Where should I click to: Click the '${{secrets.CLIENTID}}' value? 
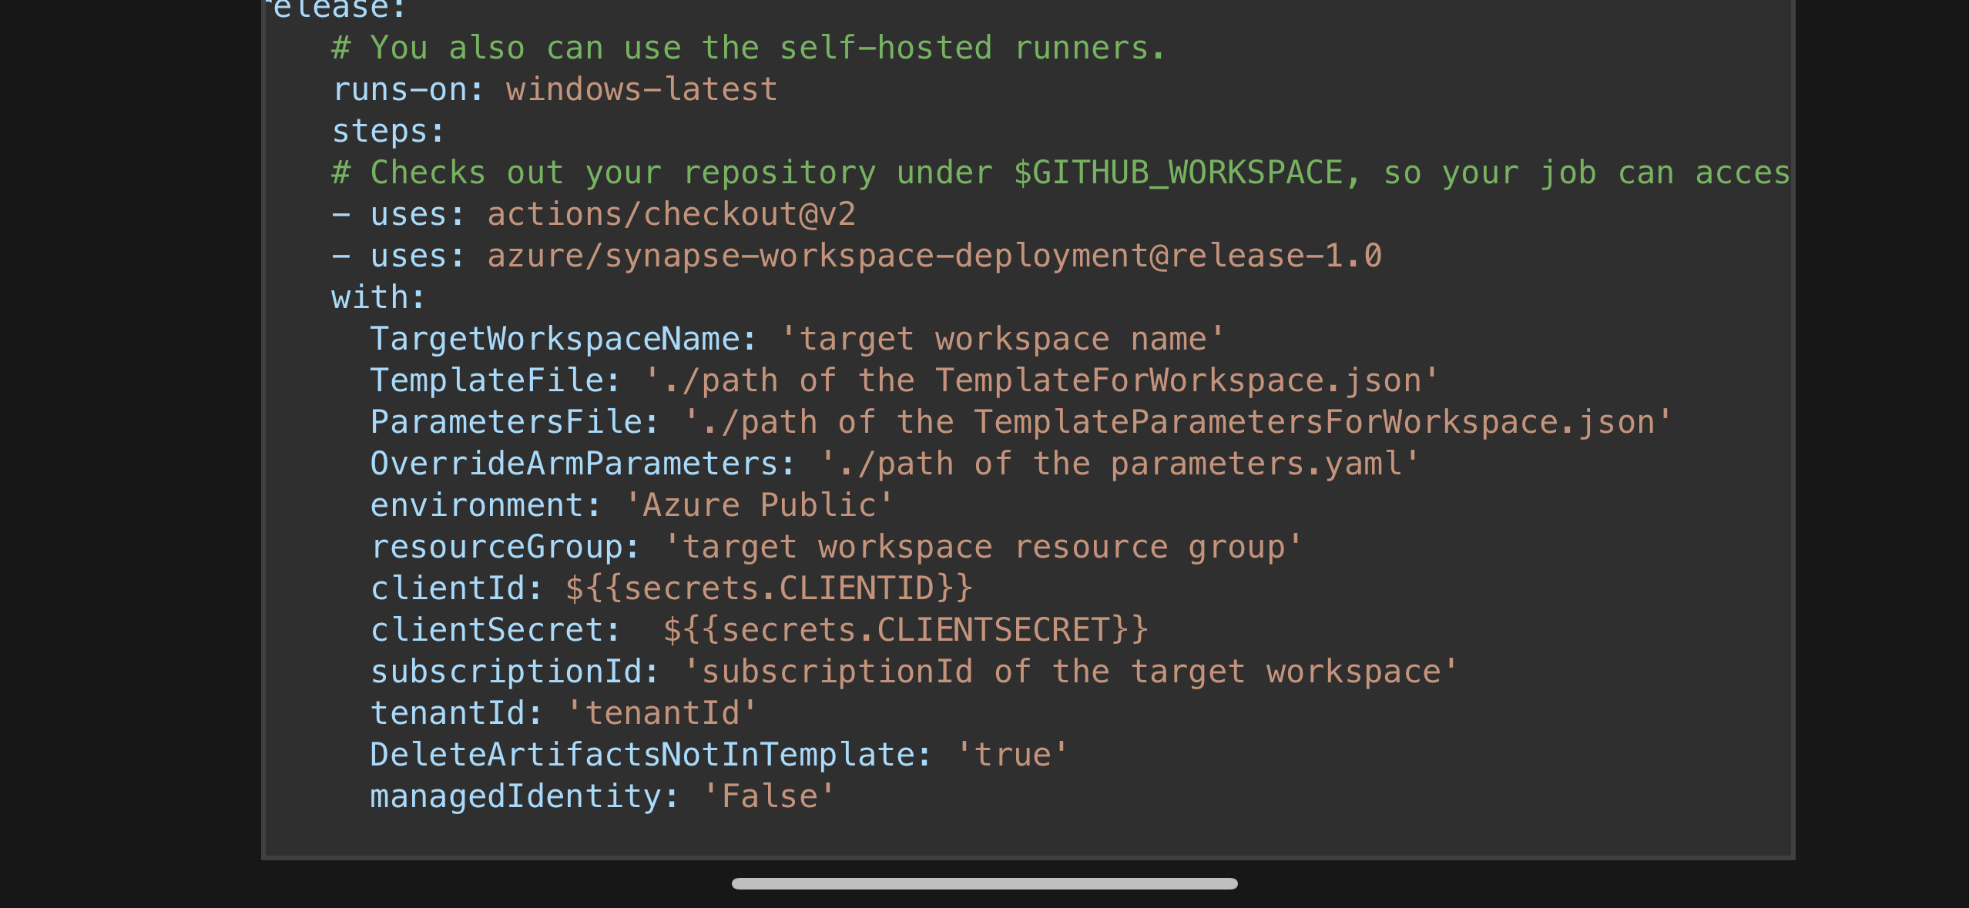(x=769, y=588)
